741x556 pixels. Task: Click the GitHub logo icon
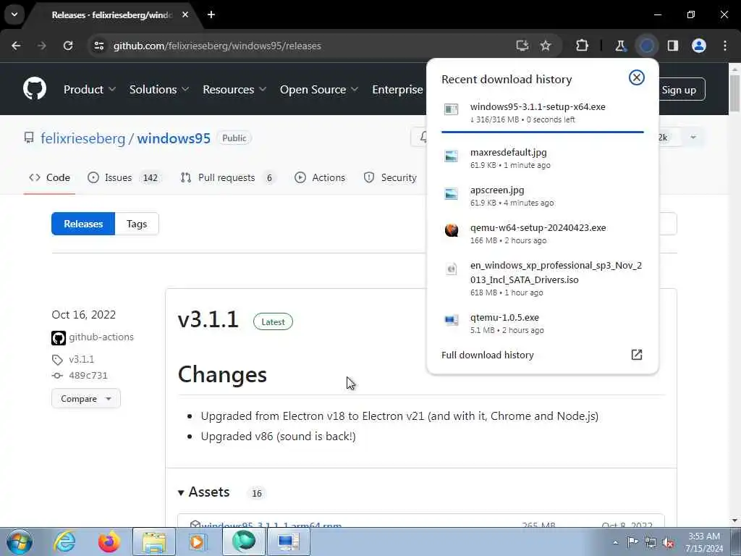[x=35, y=88]
